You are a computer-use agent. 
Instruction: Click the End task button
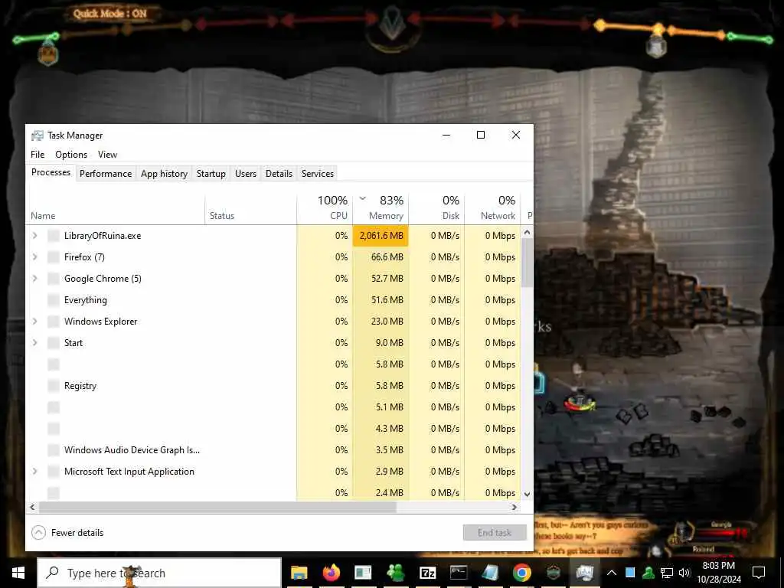pos(495,533)
